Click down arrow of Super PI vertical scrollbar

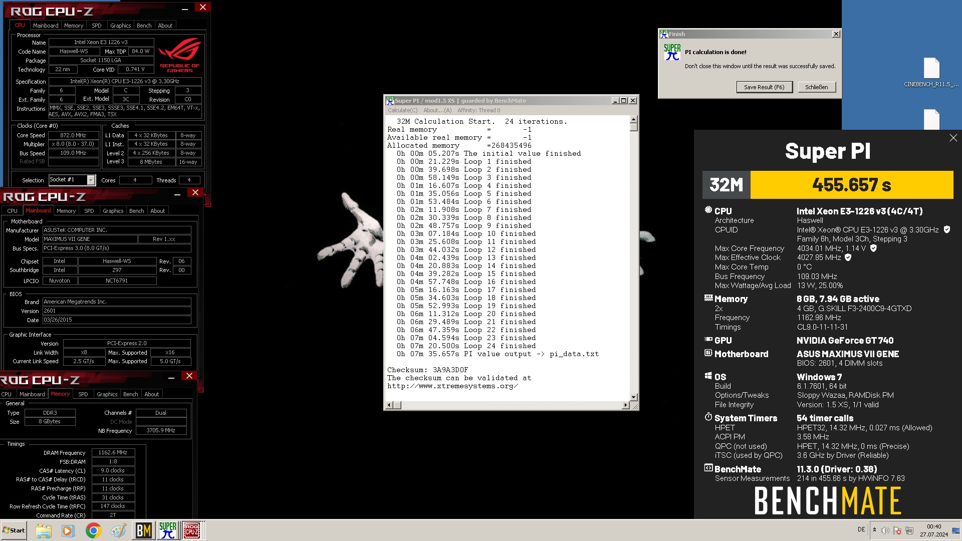(633, 397)
